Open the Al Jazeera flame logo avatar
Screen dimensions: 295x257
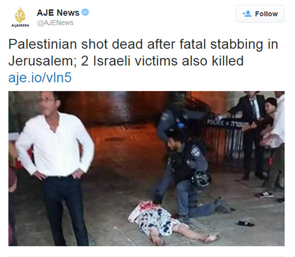[20, 17]
